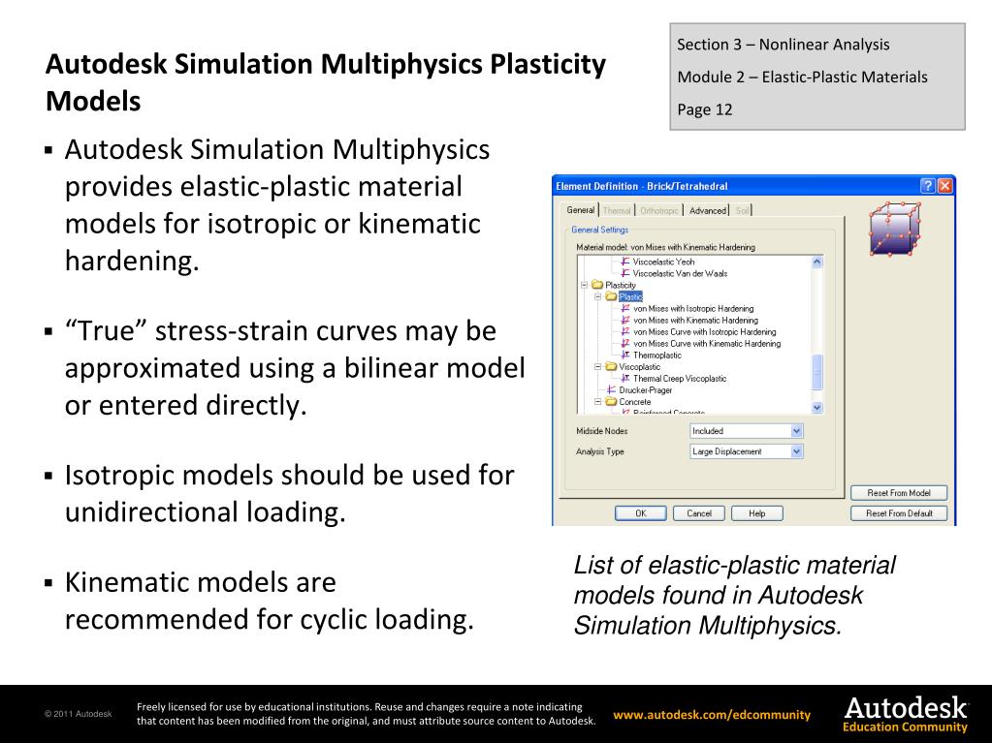Click the material tree scroll-up arrow
The image size is (992, 743).
(x=816, y=262)
